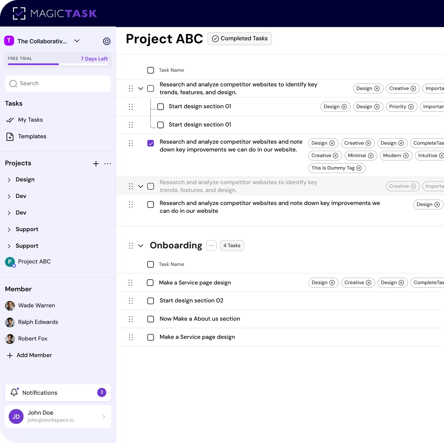Click the Templates file icon
The image size is (444, 443).
[x=10, y=137]
